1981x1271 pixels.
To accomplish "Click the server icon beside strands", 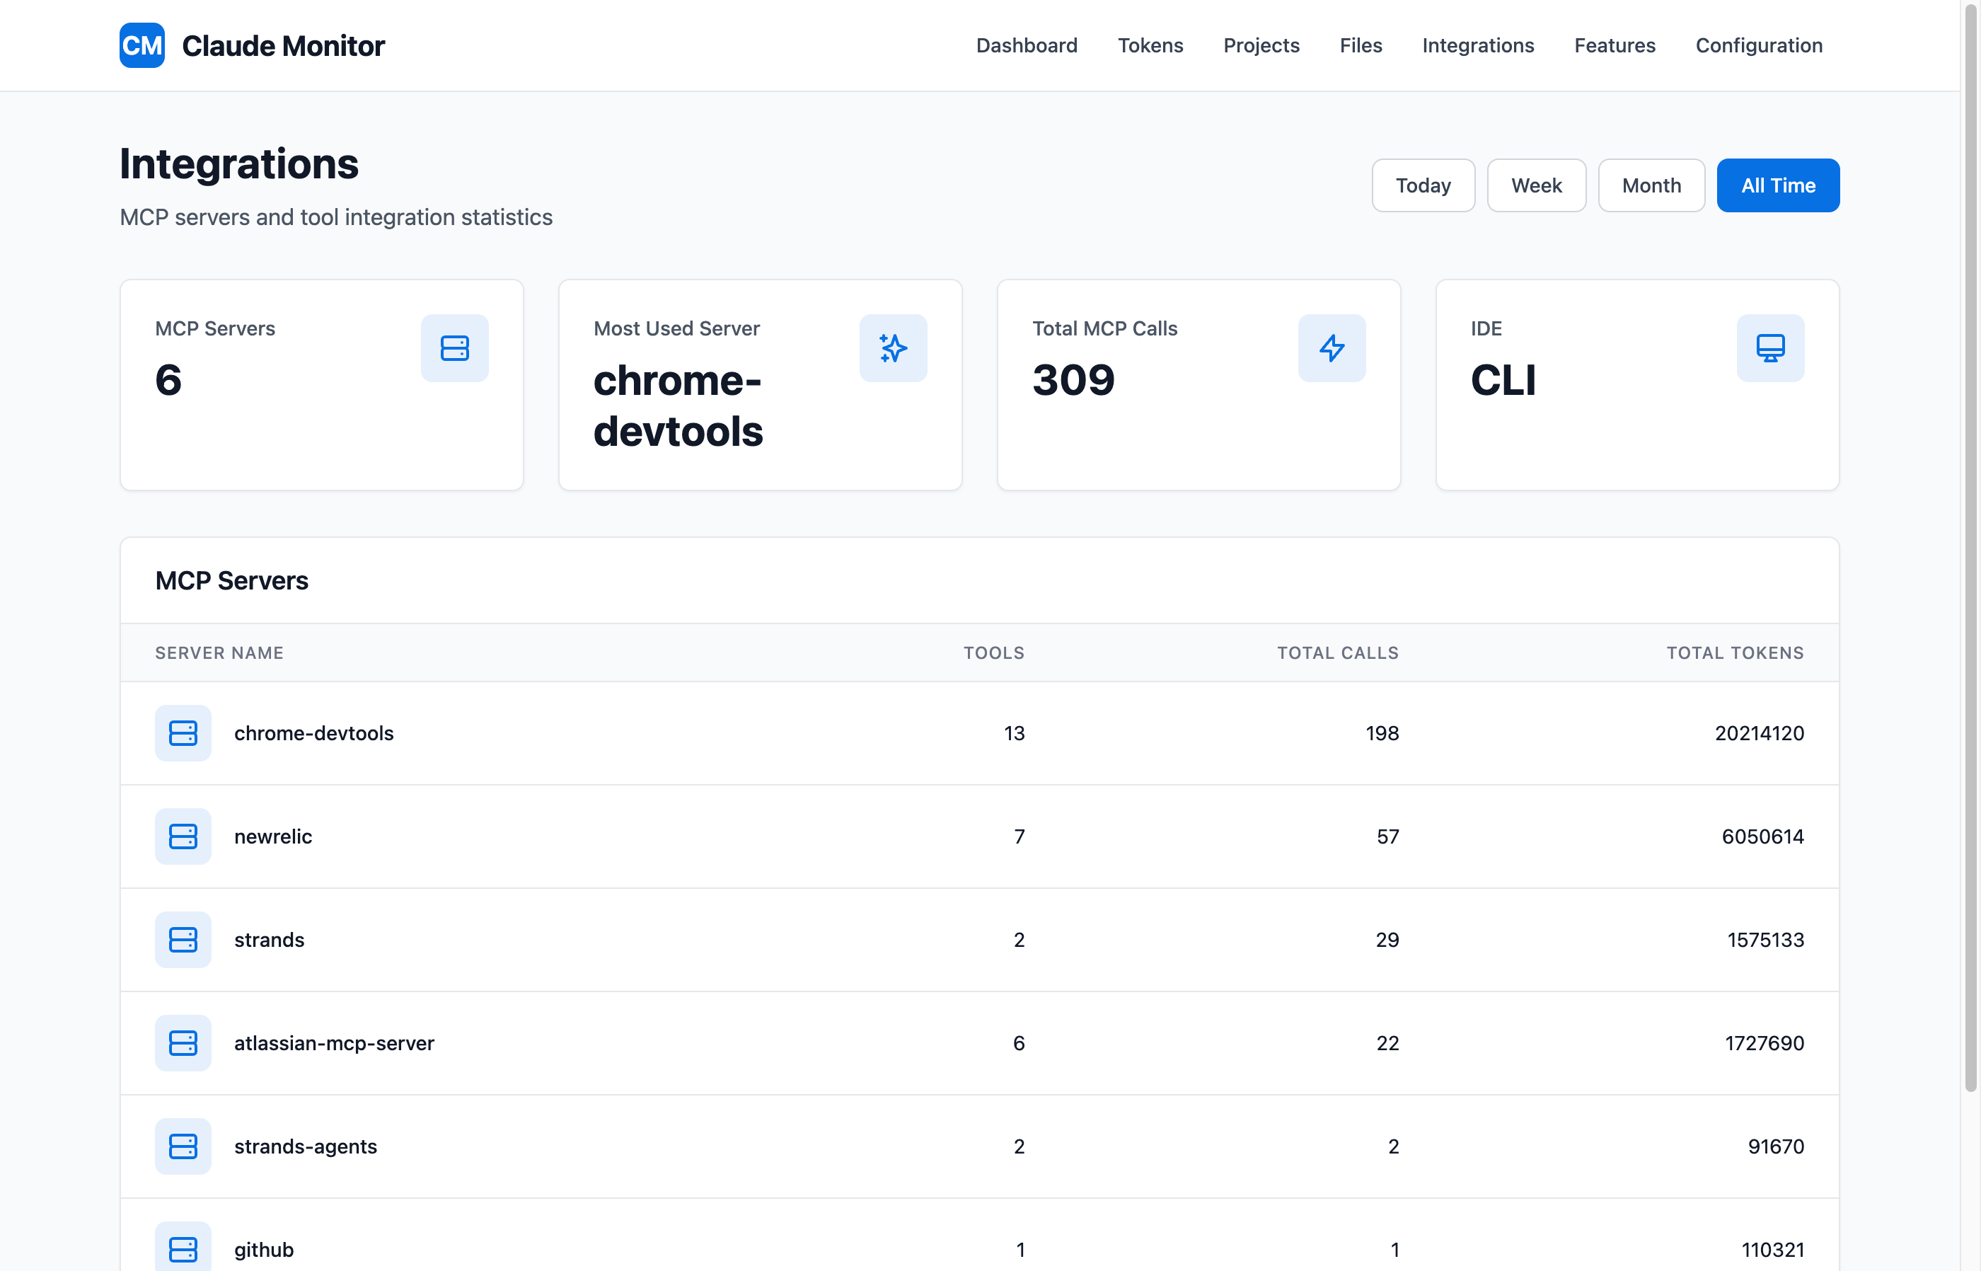I will [183, 939].
